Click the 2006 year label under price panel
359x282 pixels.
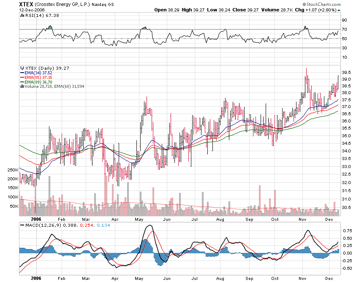36,219
